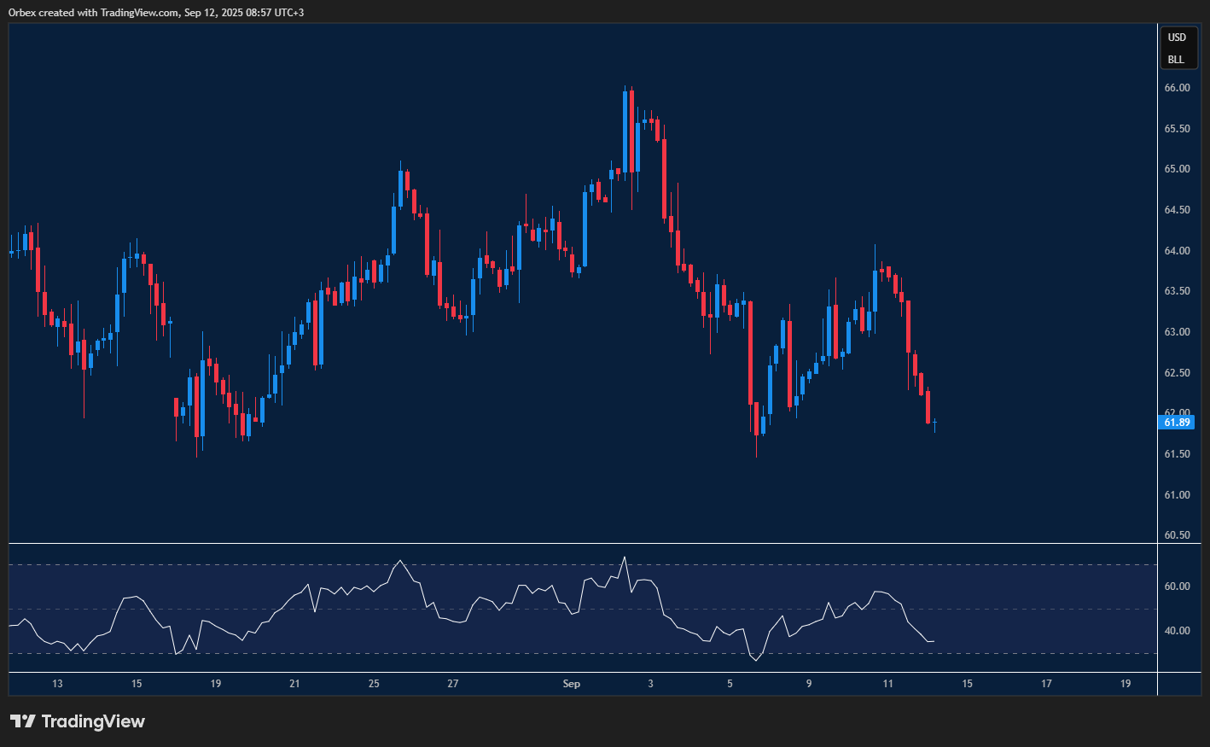The width and height of the screenshot is (1210, 747).
Task: Click the highest candlestick near 66.00
Action: click(625, 132)
